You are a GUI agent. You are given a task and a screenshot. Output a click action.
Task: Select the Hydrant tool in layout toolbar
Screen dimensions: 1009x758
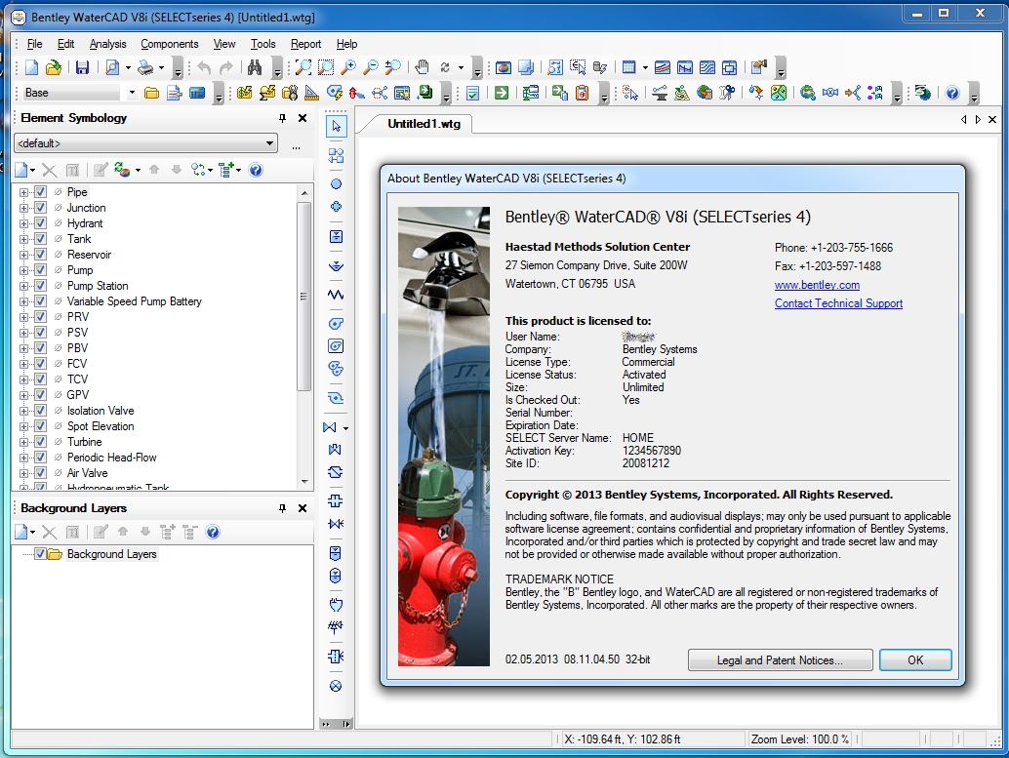pyautogui.click(x=336, y=207)
